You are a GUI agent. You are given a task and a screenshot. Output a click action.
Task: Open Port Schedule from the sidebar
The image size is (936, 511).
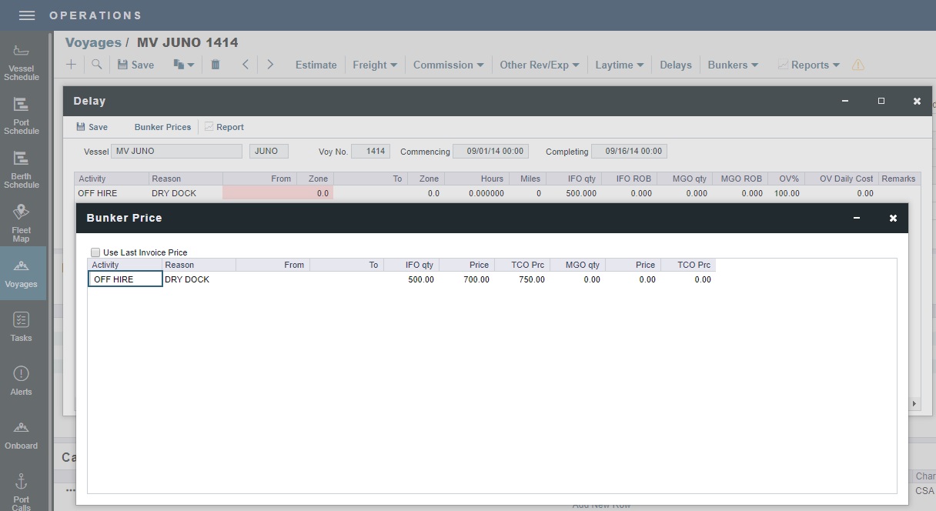click(x=22, y=115)
